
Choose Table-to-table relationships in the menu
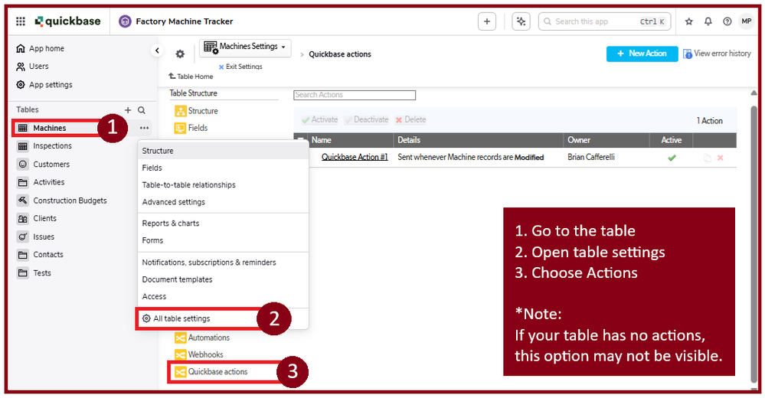(223, 185)
